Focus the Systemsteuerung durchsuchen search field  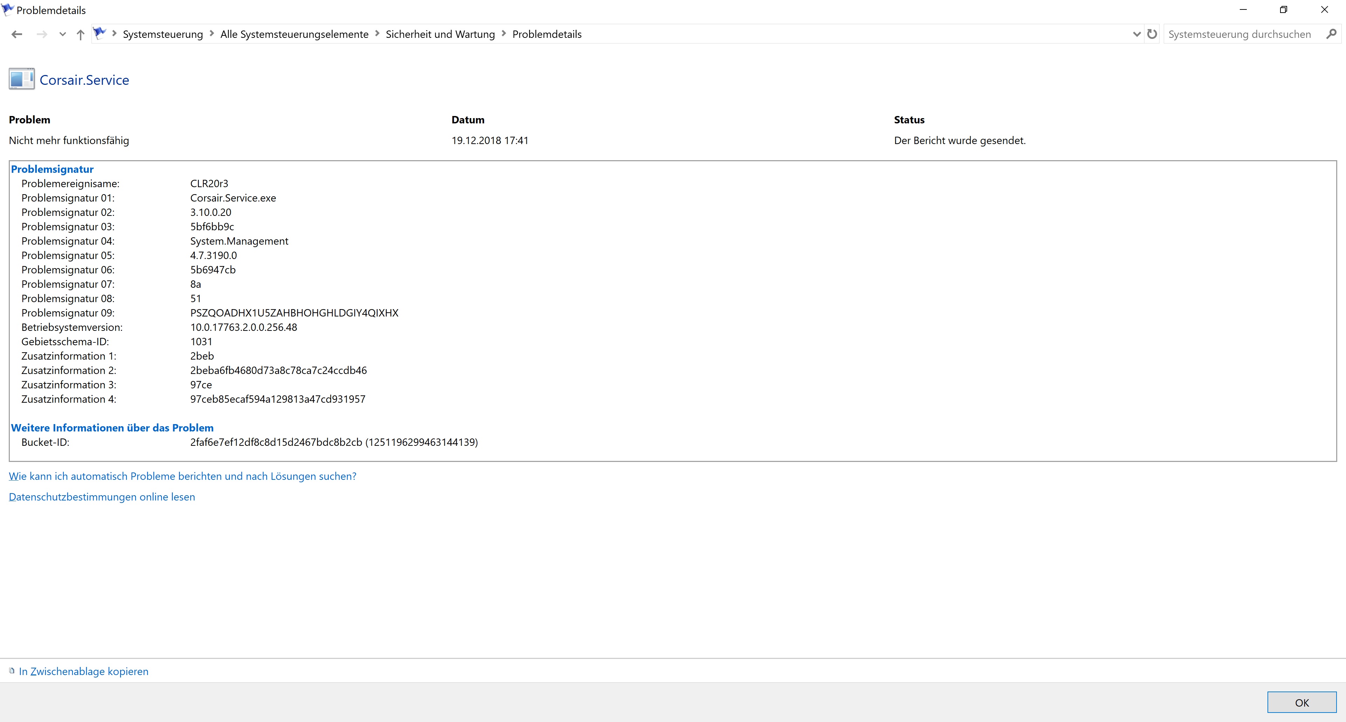[1239, 34]
